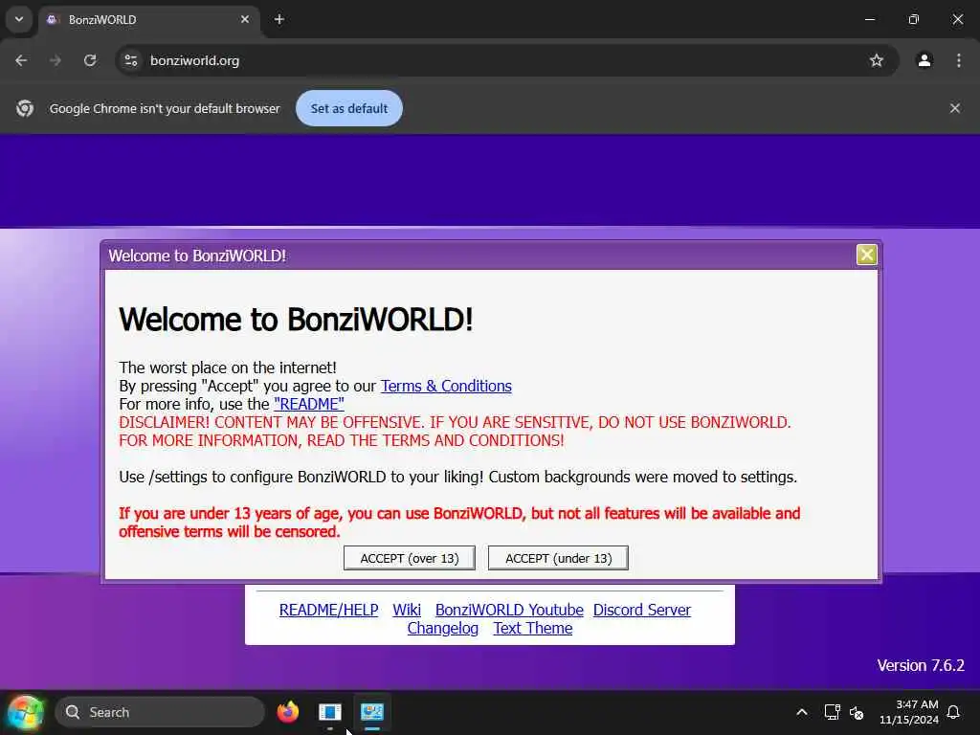
Task: Open Chrome profile icon
Action: pos(924,60)
